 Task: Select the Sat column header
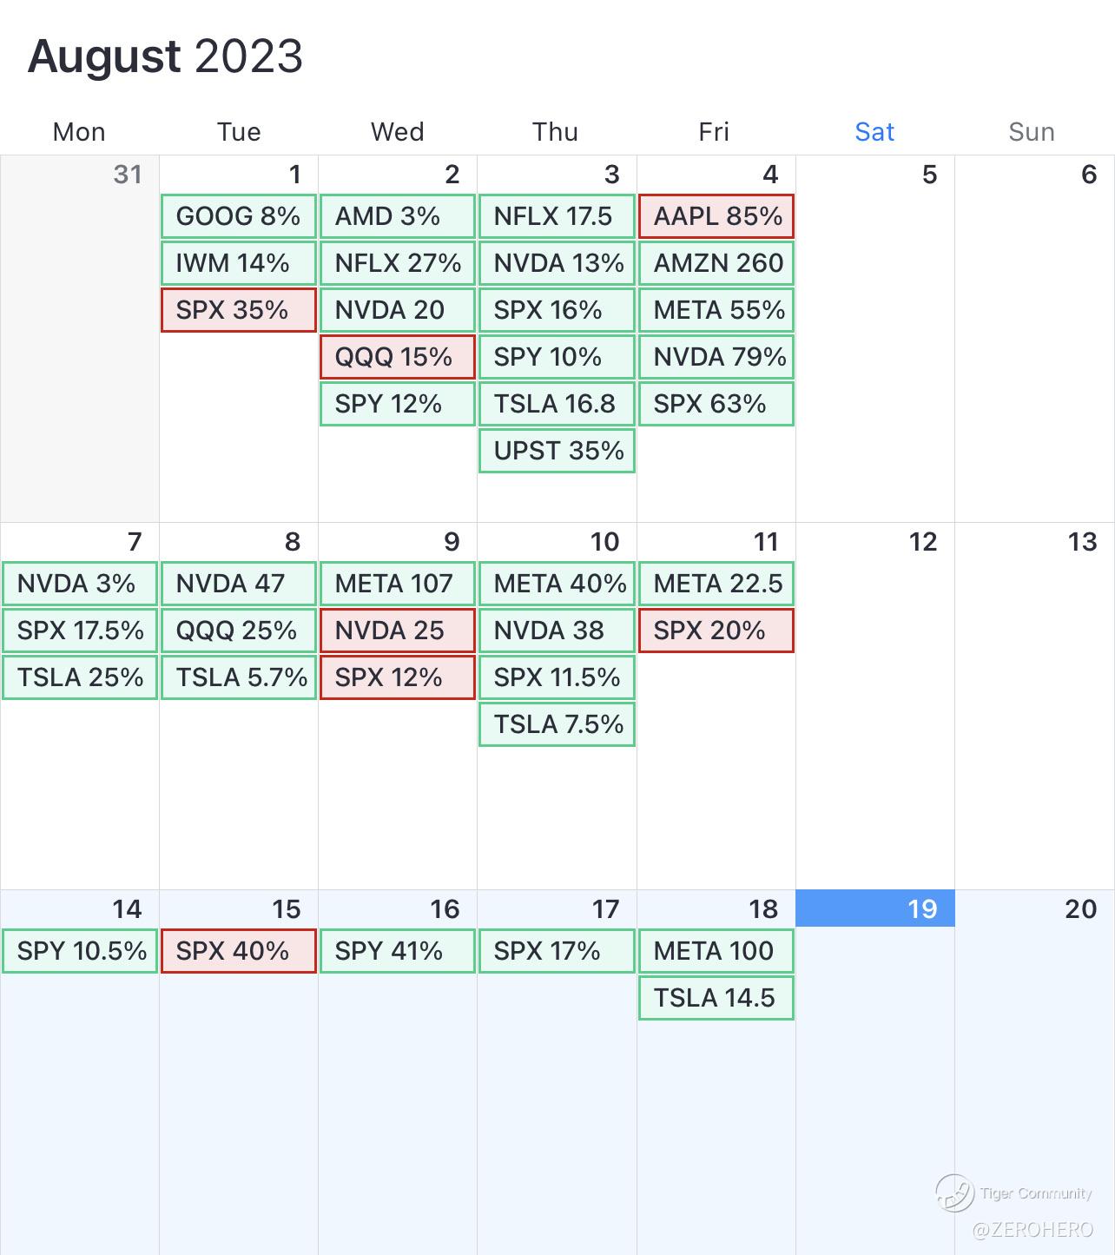(x=874, y=132)
